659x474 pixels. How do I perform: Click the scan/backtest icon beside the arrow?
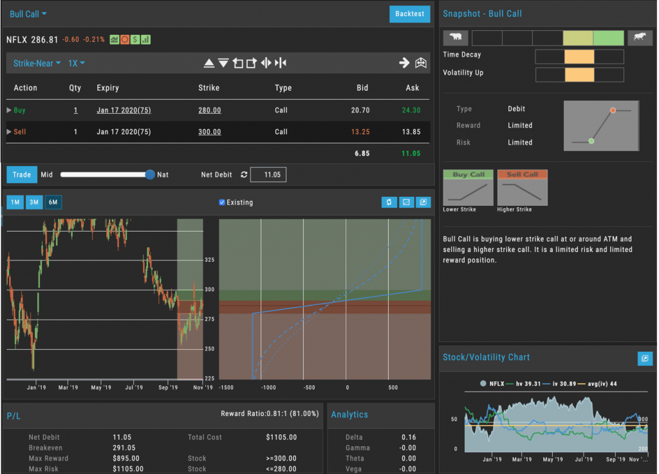(x=422, y=62)
